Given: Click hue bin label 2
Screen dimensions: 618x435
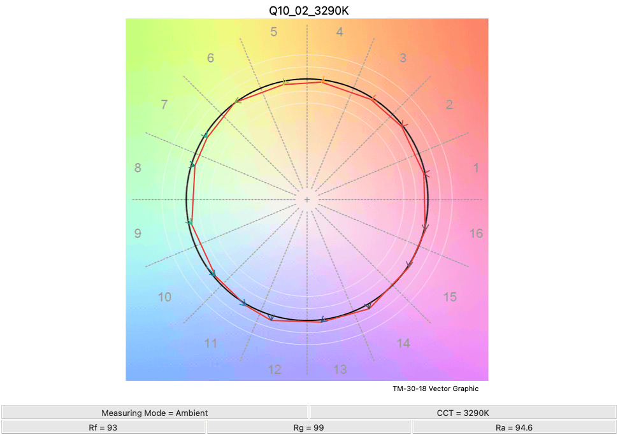Looking at the screenshot, I should (449, 105).
